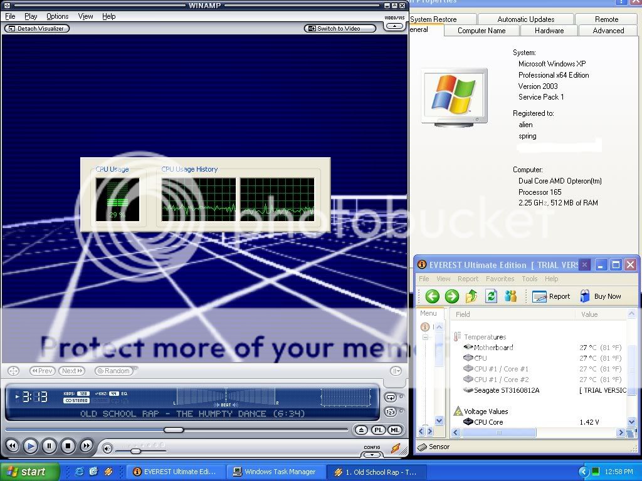Toggle the Winamp media library (ML)
The height and width of the screenshot is (481, 642).
[x=394, y=430]
